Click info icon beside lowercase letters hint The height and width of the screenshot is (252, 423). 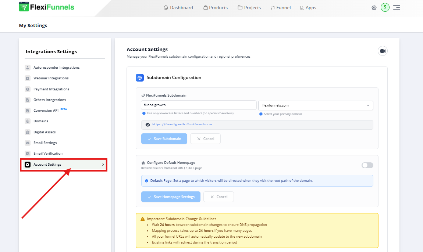pos(144,114)
